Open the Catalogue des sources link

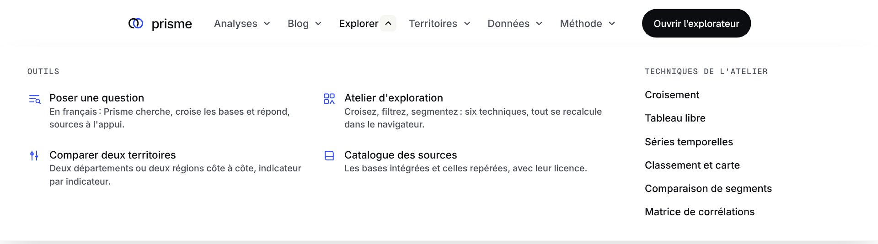pos(401,155)
